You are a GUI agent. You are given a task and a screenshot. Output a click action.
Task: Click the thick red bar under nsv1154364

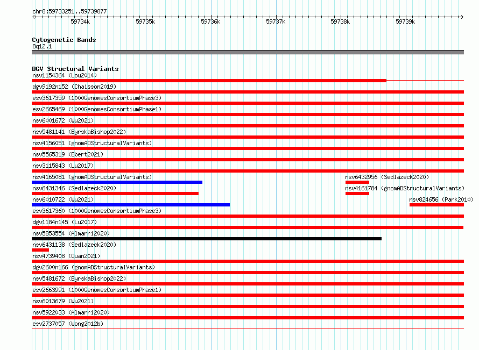click(209, 81)
